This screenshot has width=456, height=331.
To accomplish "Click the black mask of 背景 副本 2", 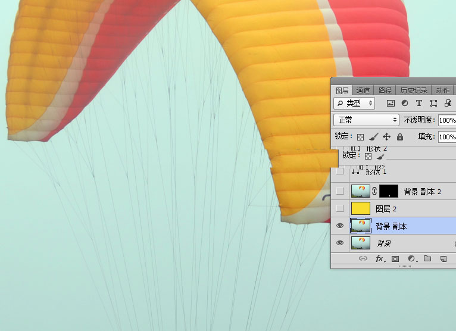I will click(x=388, y=191).
